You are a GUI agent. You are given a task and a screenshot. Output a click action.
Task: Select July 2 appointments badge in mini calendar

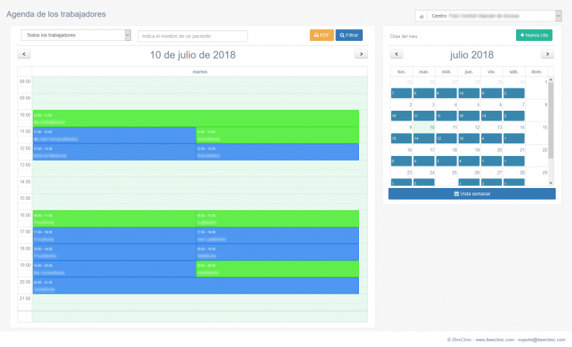tap(401, 116)
